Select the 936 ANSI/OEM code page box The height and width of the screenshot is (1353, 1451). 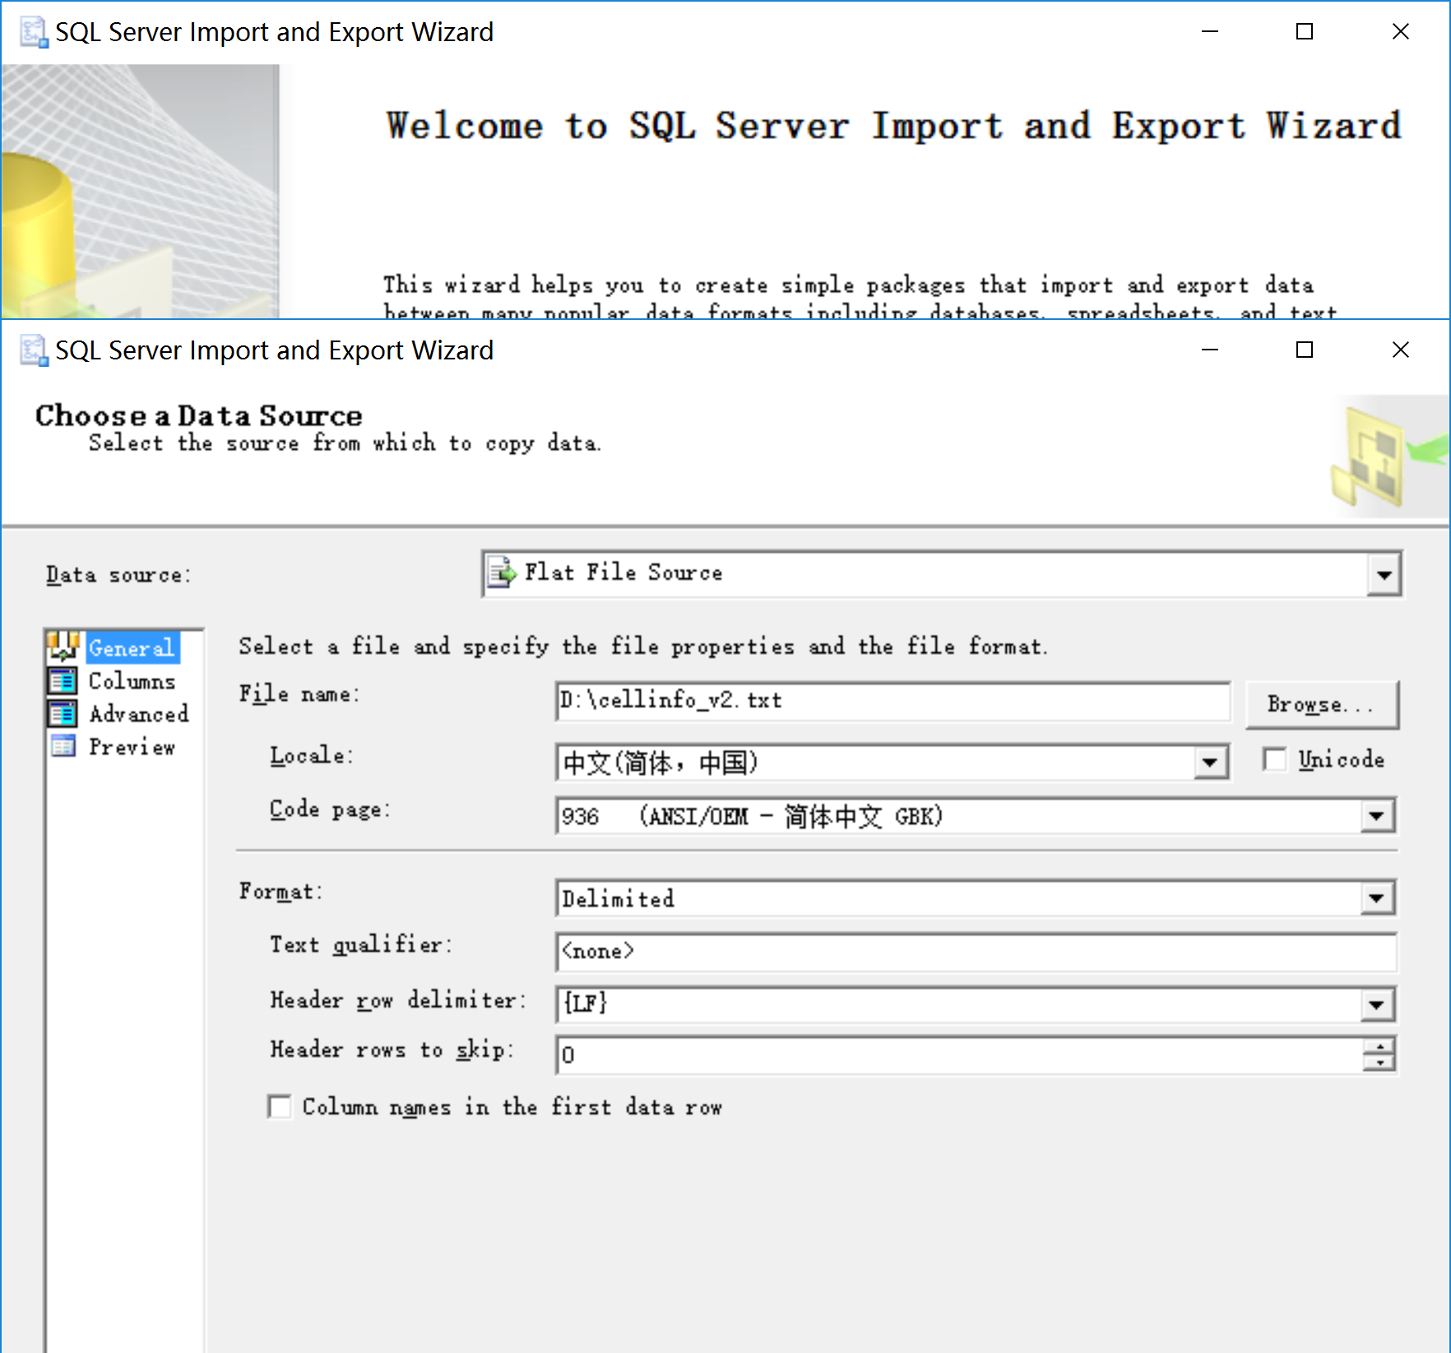pos(976,816)
